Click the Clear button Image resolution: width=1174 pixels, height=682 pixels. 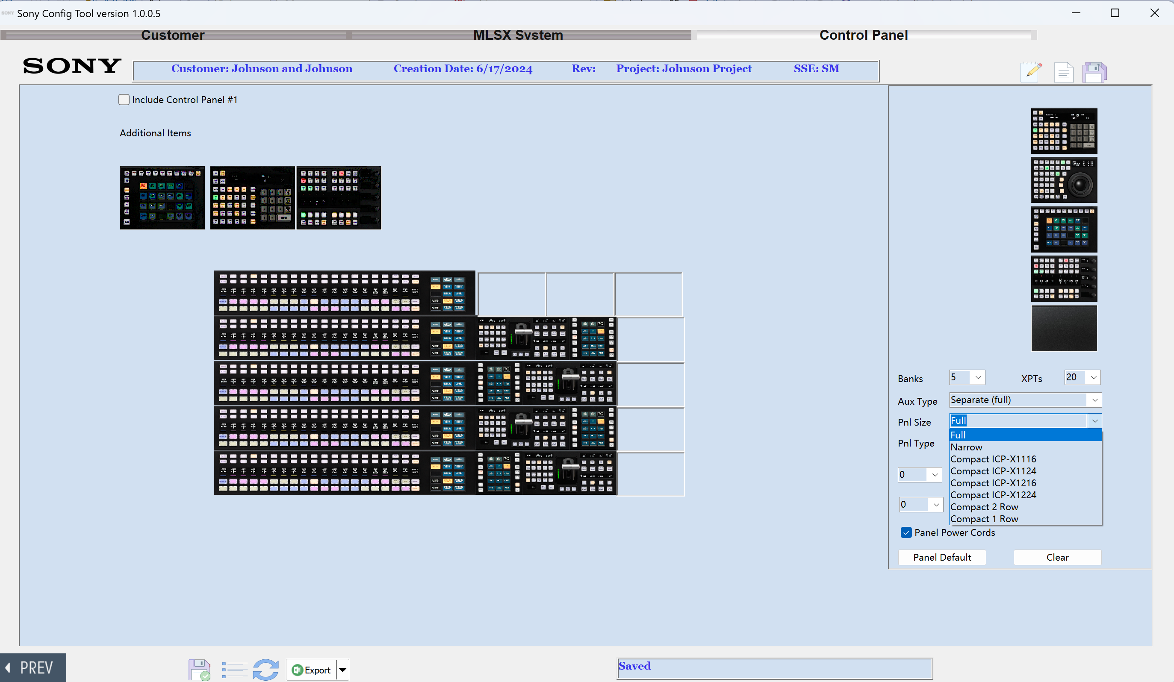[1057, 557]
